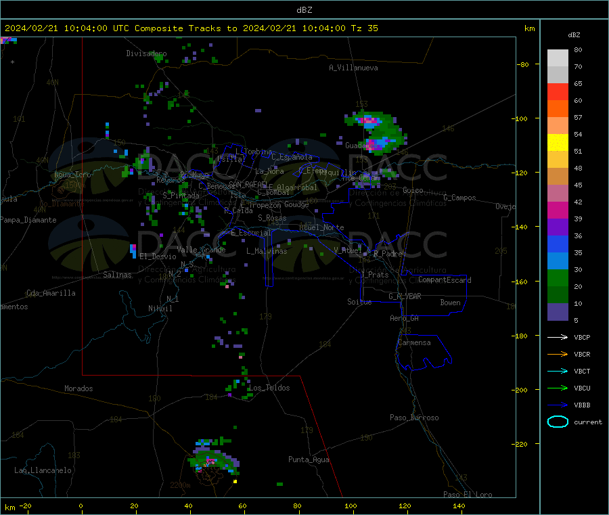
Task: Select the 'Punta_Agua' place label
Action: point(309,460)
